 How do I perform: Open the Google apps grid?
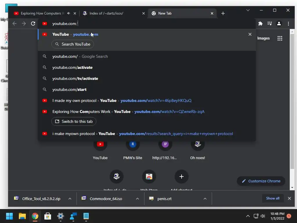pos(280,38)
